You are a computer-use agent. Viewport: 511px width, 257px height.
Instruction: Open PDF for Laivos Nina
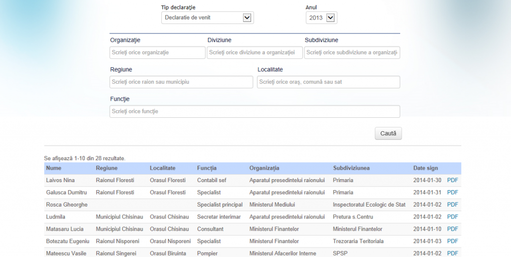coord(453,180)
